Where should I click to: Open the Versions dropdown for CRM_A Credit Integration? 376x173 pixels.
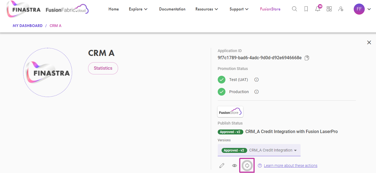click(259, 150)
